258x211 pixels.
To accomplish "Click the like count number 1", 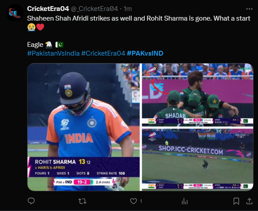I will (141, 201).
